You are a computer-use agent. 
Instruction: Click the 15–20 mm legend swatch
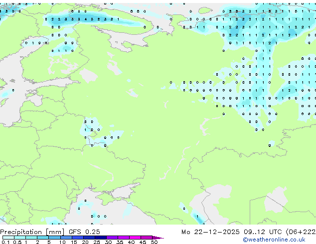pos(77,238)
